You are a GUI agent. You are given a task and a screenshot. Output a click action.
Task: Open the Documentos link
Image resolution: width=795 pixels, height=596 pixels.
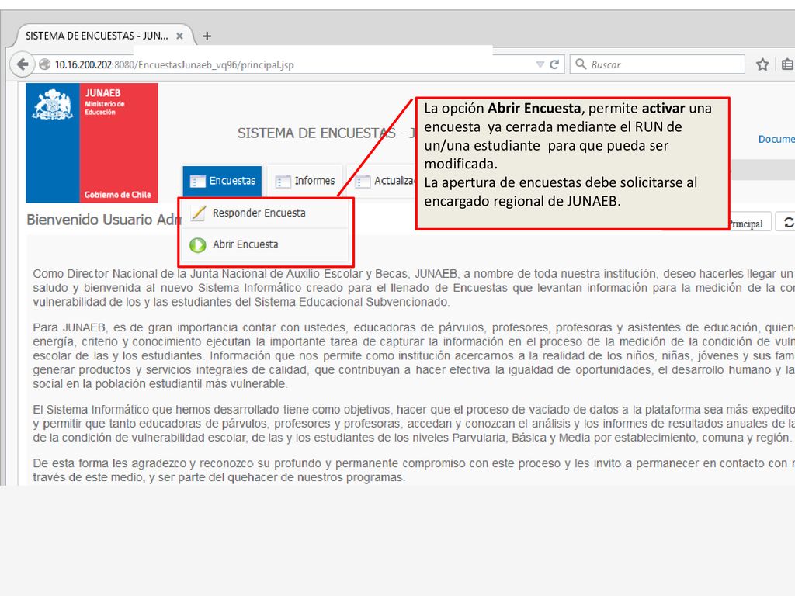click(776, 139)
